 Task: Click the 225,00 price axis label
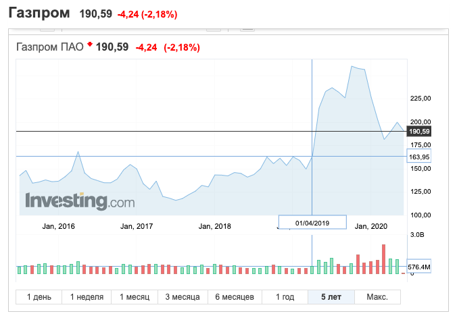pos(420,99)
